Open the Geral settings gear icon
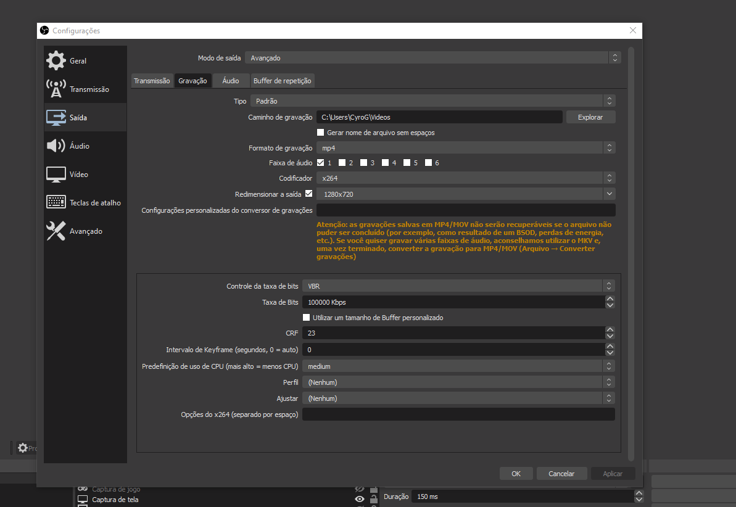736x507 pixels. click(x=56, y=60)
